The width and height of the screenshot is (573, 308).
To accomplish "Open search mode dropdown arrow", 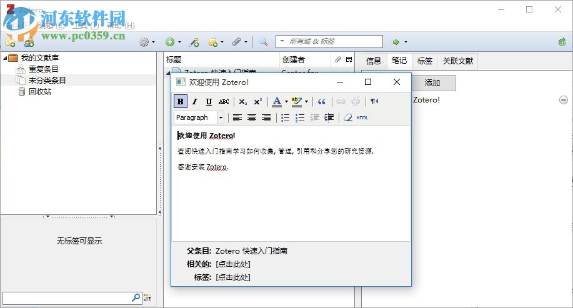I will pos(282,41).
